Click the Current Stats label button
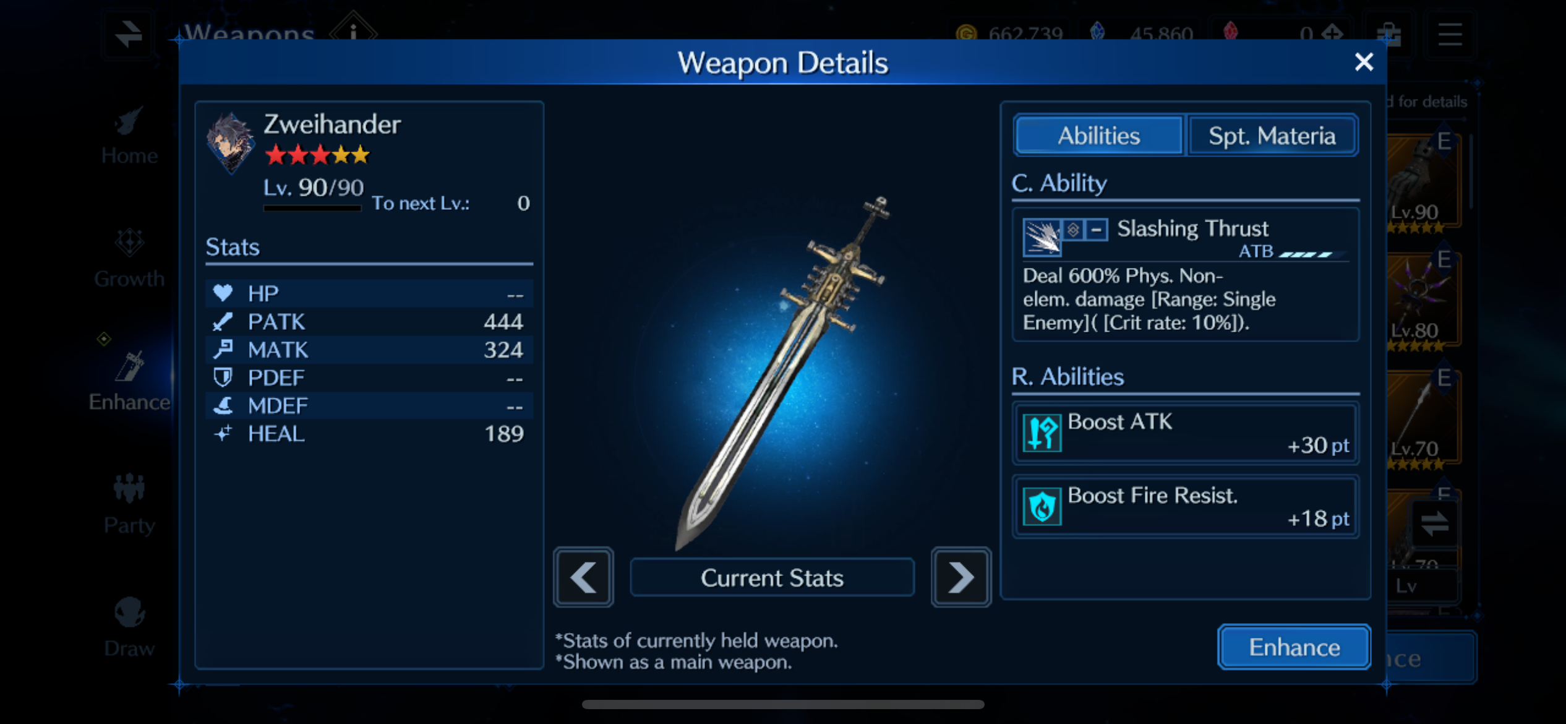1566x724 pixels. pyautogui.click(x=772, y=577)
